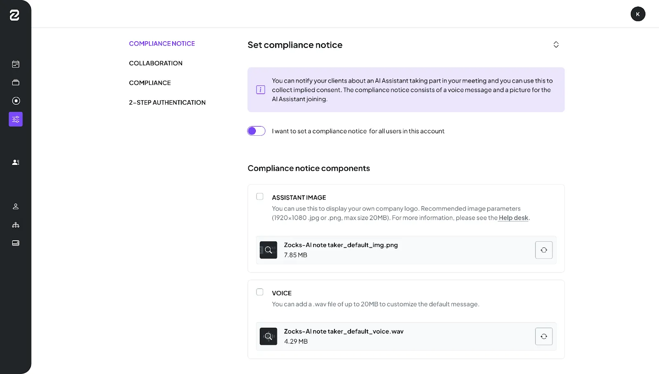Click the Zocks logo at the top of the sidebar

[x=14, y=15]
